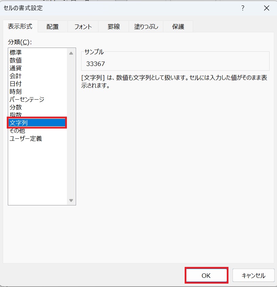Select 標準 in the category list

38,52
